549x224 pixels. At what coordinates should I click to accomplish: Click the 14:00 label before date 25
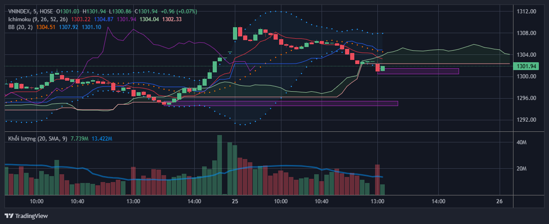[x=194, y=201]
